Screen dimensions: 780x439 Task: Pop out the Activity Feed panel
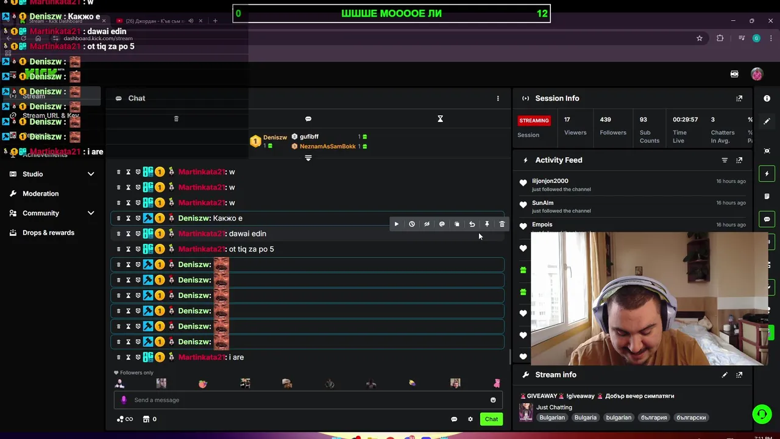point(739,160)
